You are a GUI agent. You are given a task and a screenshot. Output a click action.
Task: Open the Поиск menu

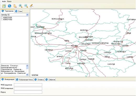click(x=9, y=2)
